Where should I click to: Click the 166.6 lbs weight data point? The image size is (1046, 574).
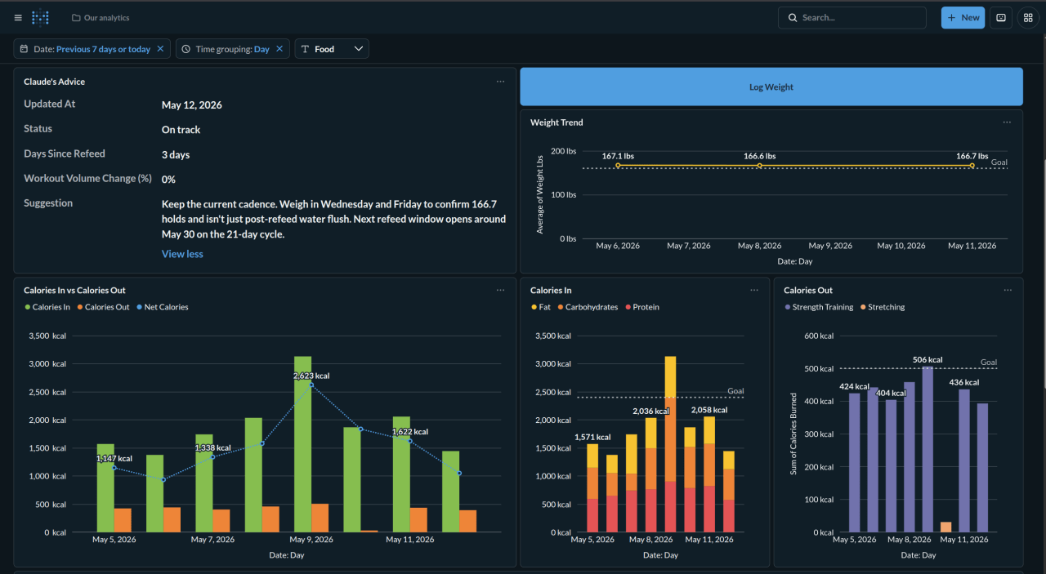coord(759,166)
